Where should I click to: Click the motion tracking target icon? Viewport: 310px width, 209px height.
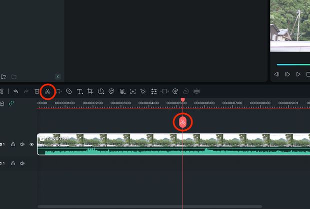coord(133,91)
